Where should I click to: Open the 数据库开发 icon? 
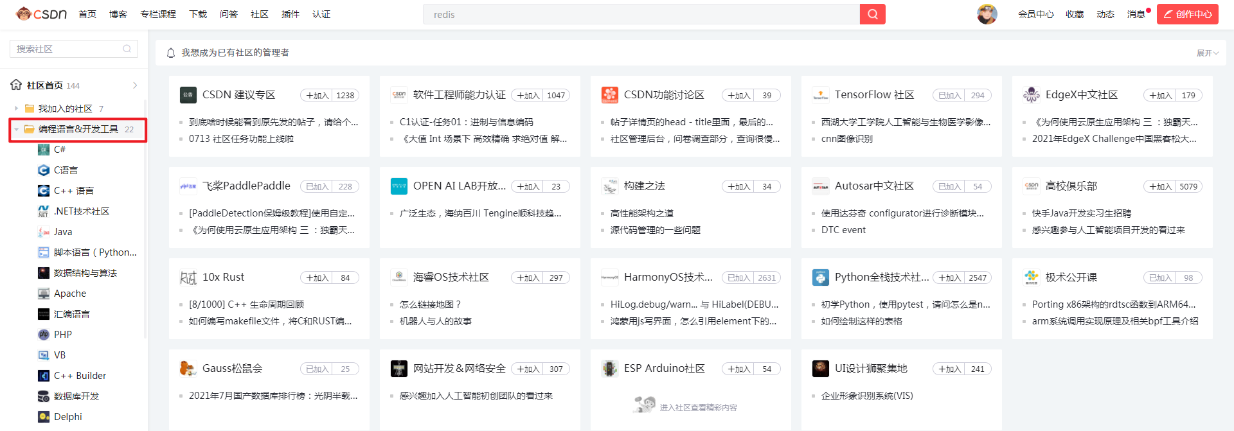(44, 396)
